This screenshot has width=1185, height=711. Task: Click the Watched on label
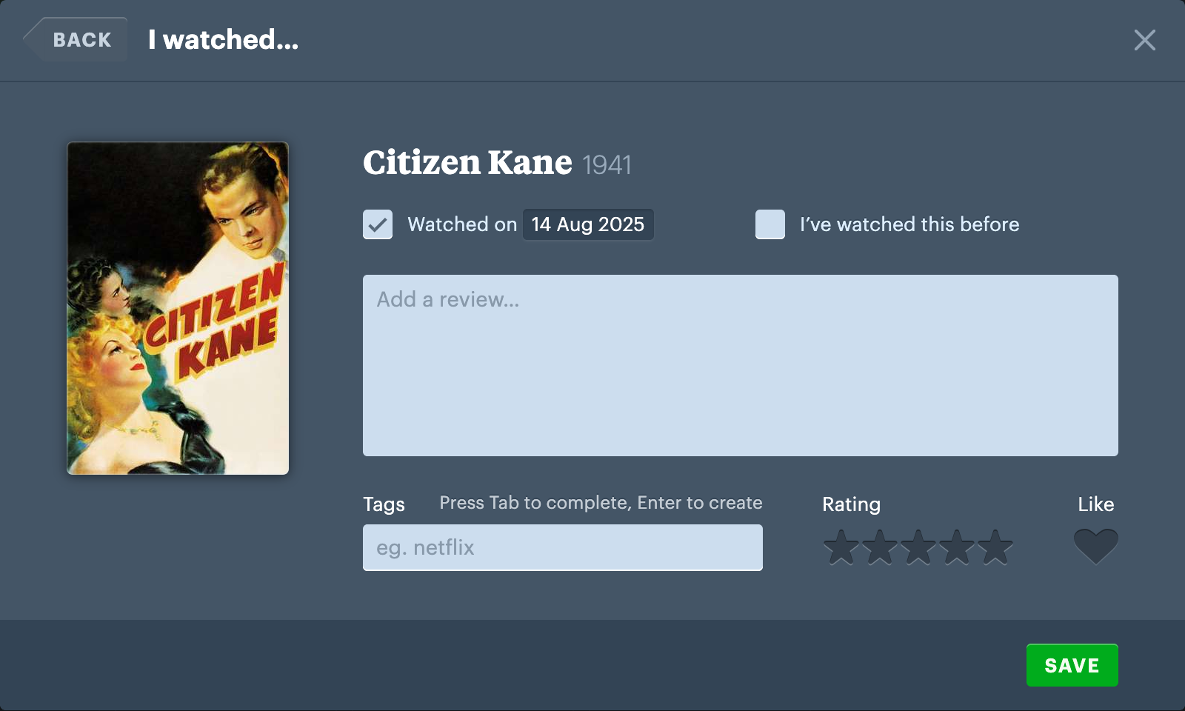pyautogui.click(x=462, y=224)
